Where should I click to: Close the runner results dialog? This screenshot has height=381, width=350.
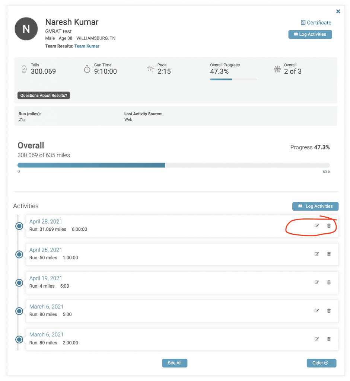(x=338, y=12)
